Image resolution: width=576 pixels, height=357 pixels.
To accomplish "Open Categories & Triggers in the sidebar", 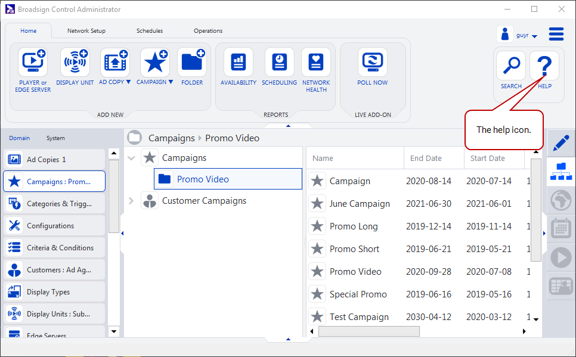I will (54, 203).
